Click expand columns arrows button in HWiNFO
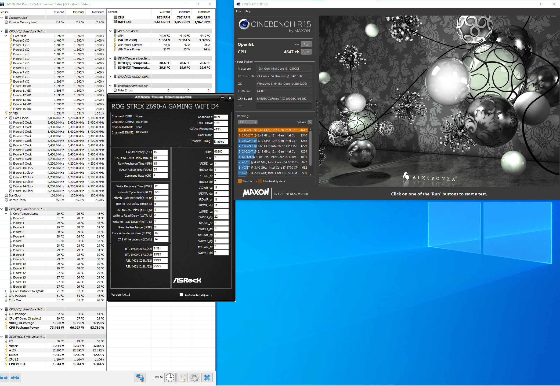This screenshot has height=386, width=560. [x=4, y=378]
